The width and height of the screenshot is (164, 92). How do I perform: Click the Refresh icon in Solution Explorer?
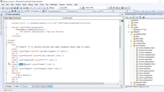coord(134,17)
